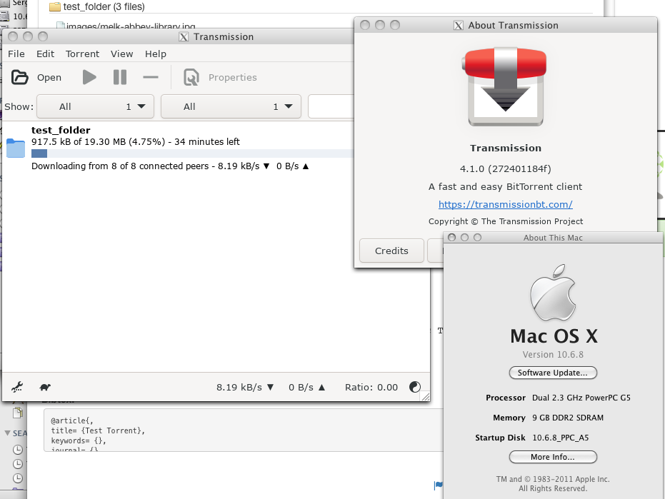Image resolution: width=665 pixels, height=499 pixels.
Task: Click the Credits button in About Transmission
Action: (x=391, y=251)
